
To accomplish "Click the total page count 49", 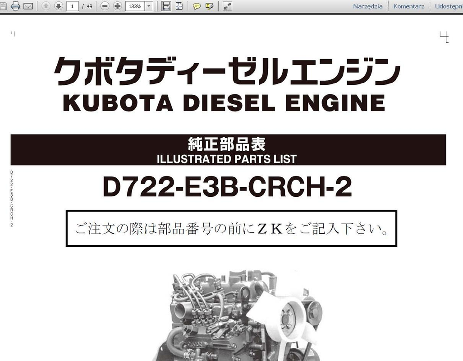I will 89,6.
